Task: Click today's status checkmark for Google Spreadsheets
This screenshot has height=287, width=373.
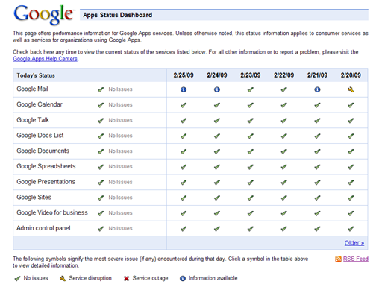Action: (101, 167)
